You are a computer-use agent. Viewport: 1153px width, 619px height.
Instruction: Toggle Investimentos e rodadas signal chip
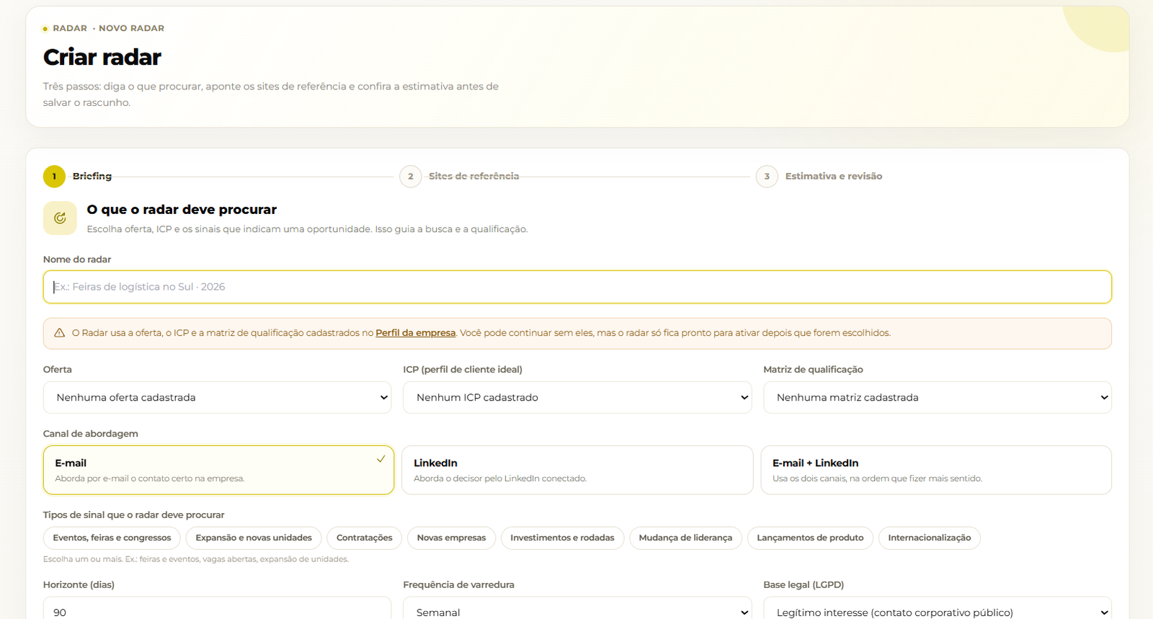point(562,538)
